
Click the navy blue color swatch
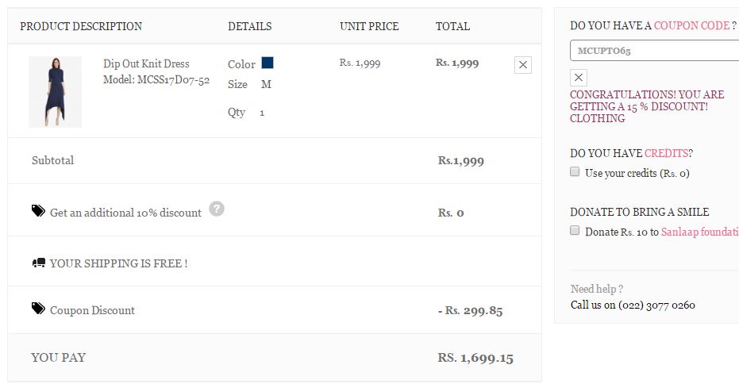(x=268, y=63)
